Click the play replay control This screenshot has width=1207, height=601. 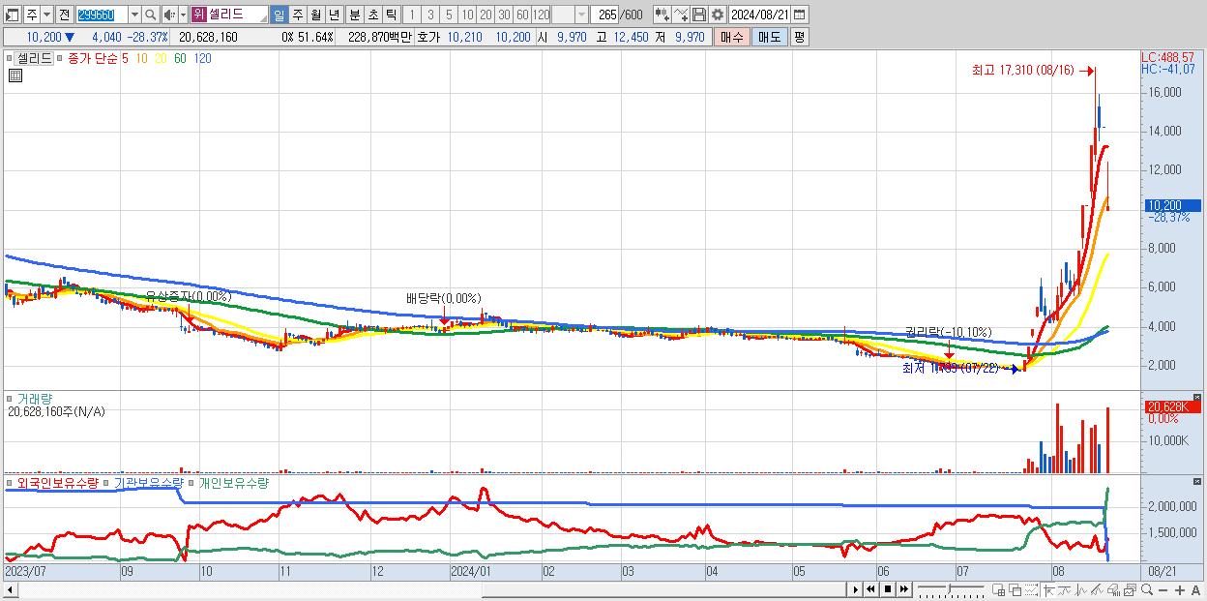pos(855,589)
